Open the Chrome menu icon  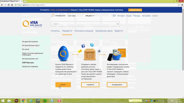(182, 5)
